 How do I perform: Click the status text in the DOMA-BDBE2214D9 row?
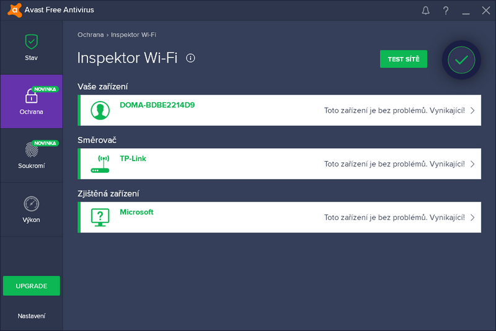pyautogui.click(x=394, y=110)
